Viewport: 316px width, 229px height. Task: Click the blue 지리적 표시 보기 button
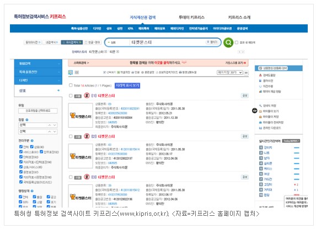(127, 85)
